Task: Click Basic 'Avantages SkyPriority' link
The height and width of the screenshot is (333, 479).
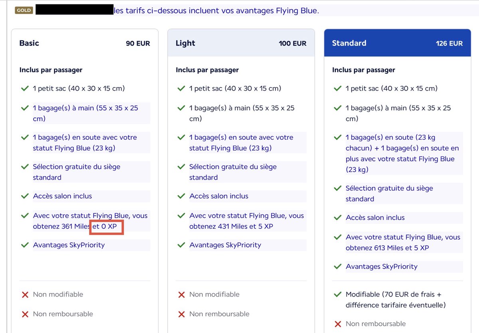Action: click(69, 245)
